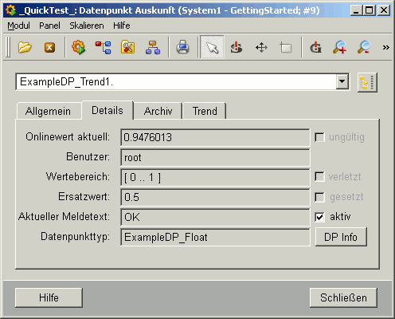Toggle the gesetzt checkbox
Screen dimensions: 395x319
[x=319, y=197]
